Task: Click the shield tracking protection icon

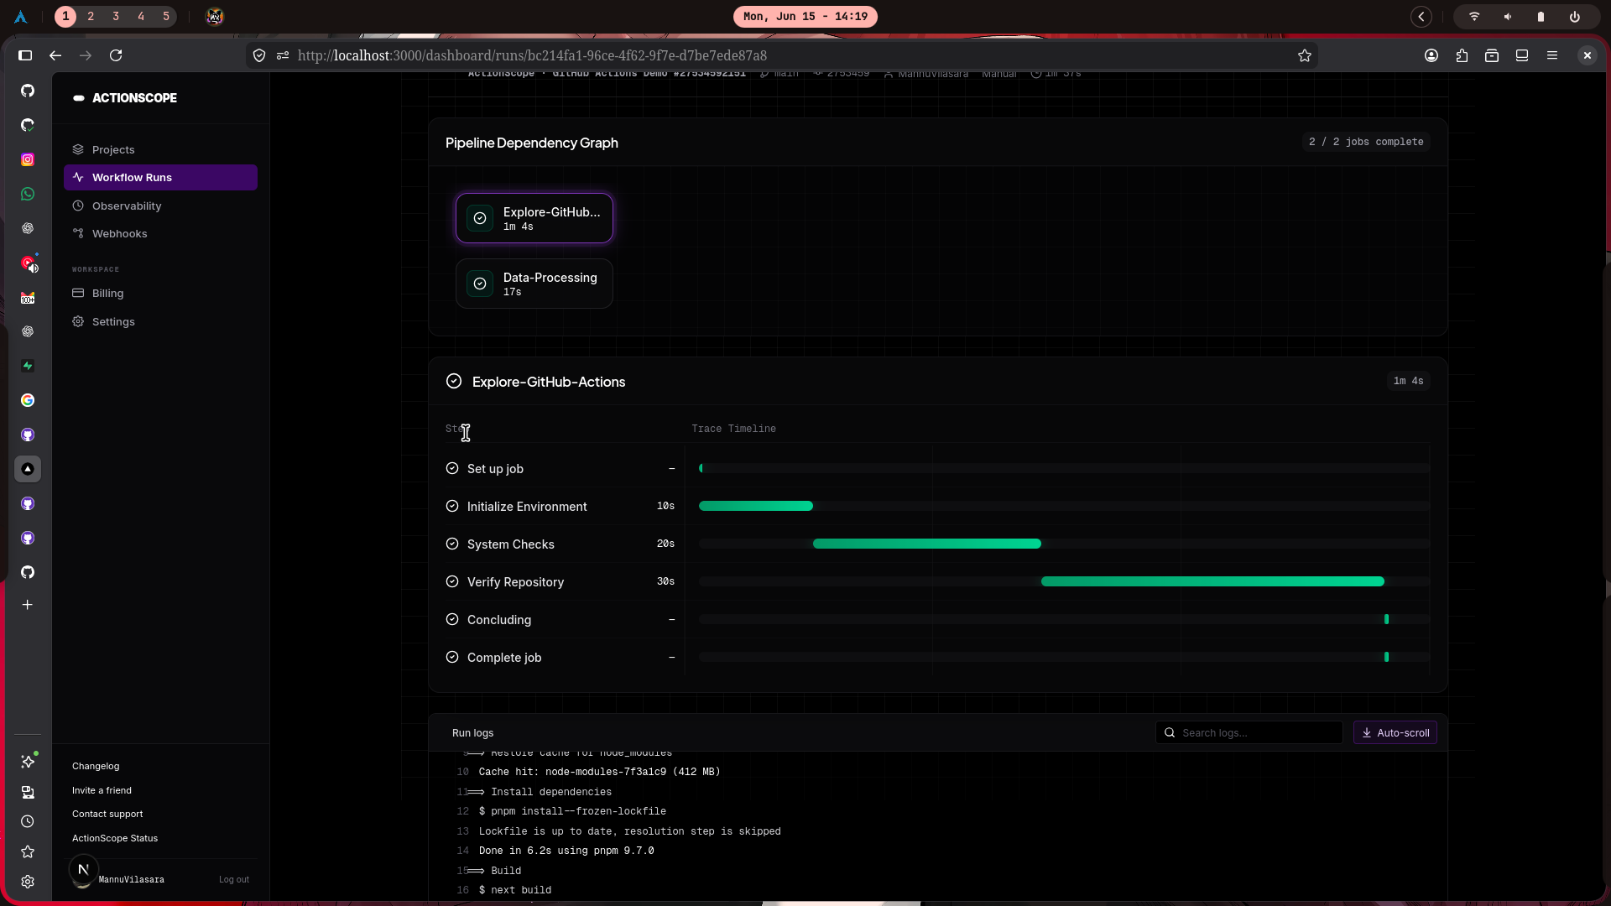Action: click(259, 55)
